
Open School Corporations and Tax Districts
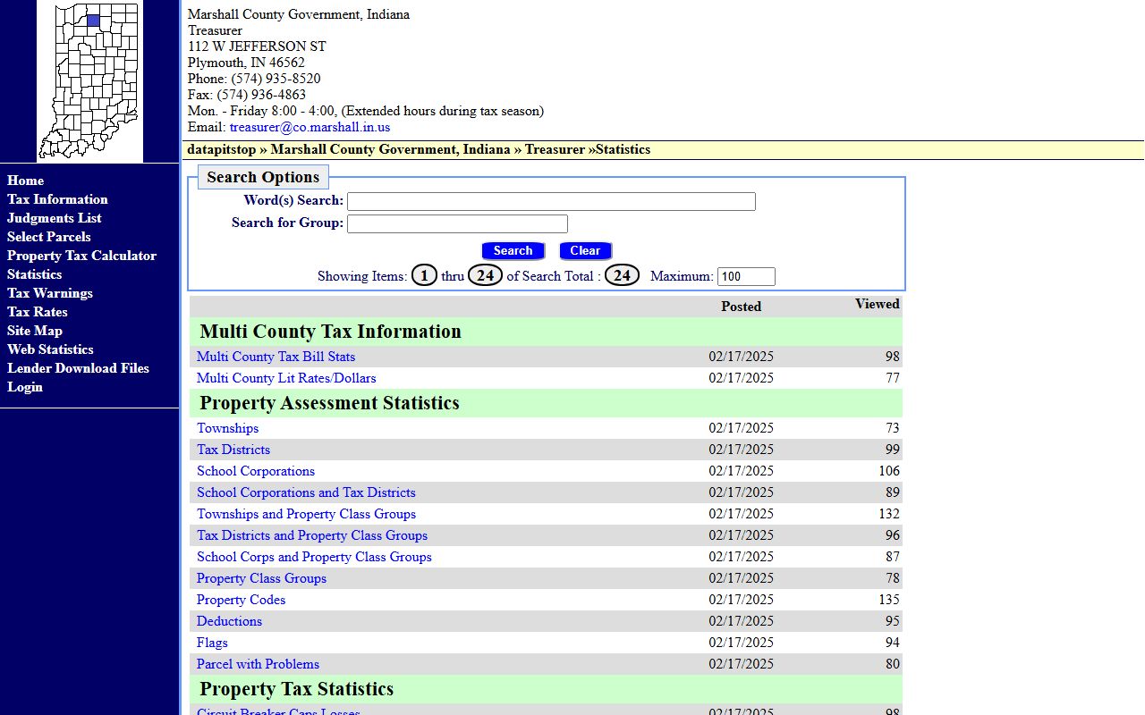(306, 492)
